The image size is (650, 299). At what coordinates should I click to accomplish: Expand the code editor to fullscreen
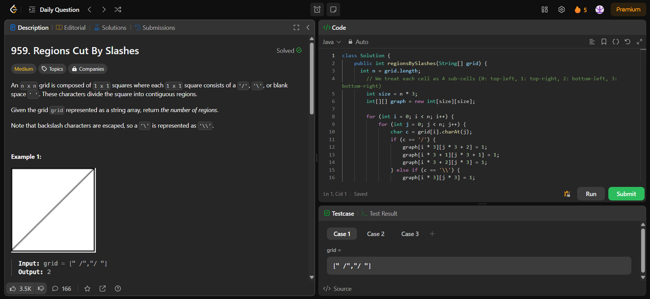(x=640, y=42)
